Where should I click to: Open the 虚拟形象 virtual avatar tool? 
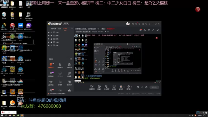[51, 83]
